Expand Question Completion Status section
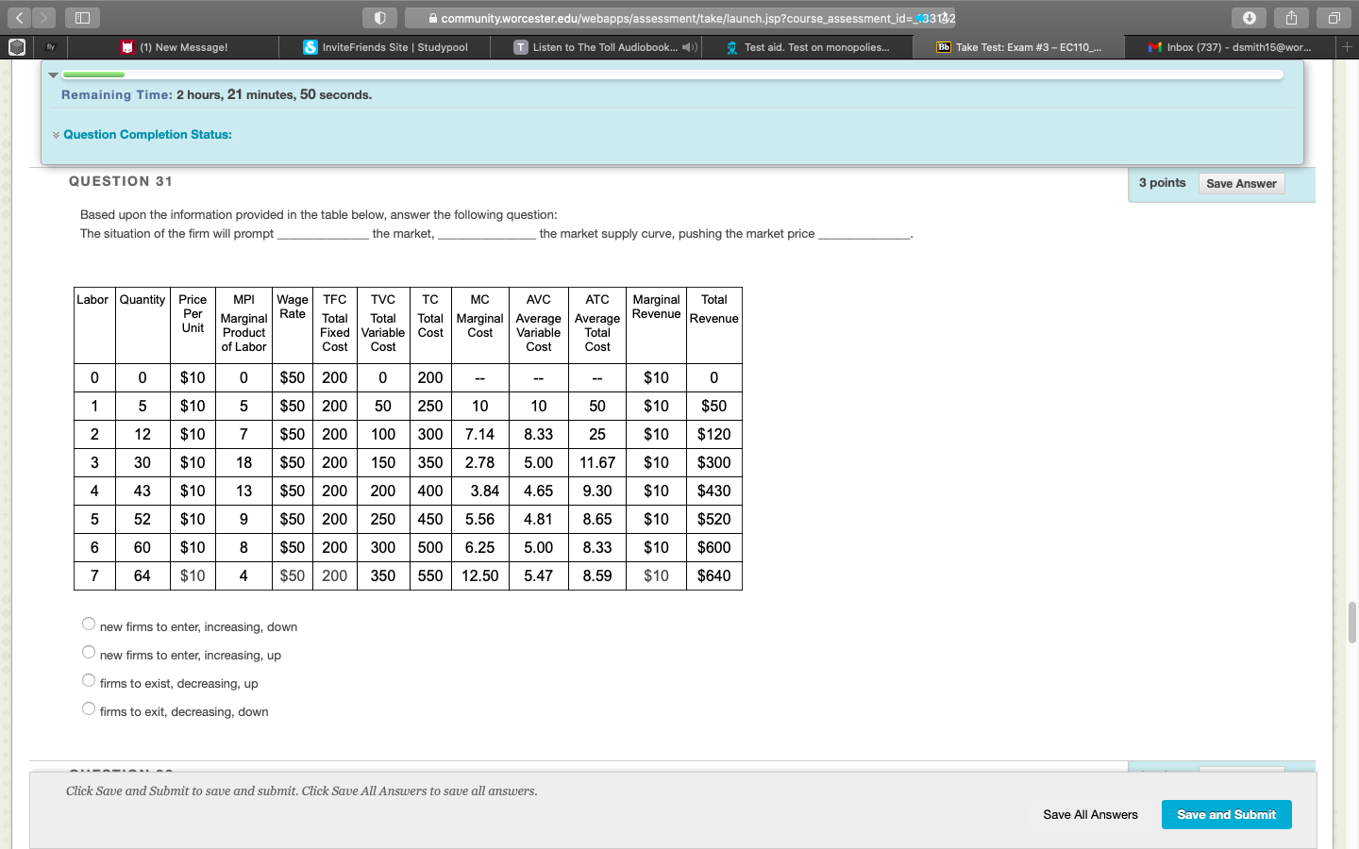1359x849 pixels. point(146,135)
